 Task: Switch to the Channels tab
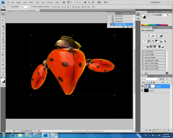pos(151,76)
